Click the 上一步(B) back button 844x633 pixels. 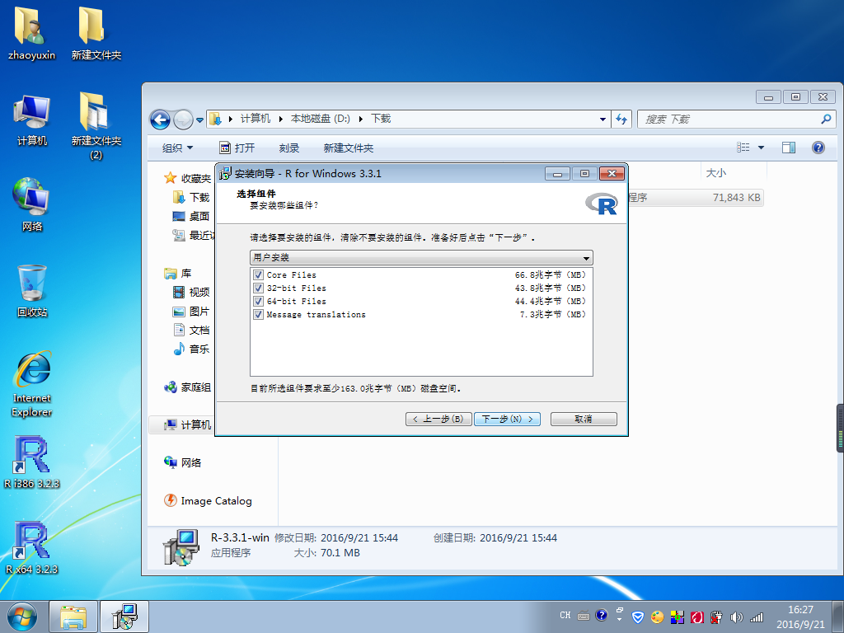click(438, 419)
